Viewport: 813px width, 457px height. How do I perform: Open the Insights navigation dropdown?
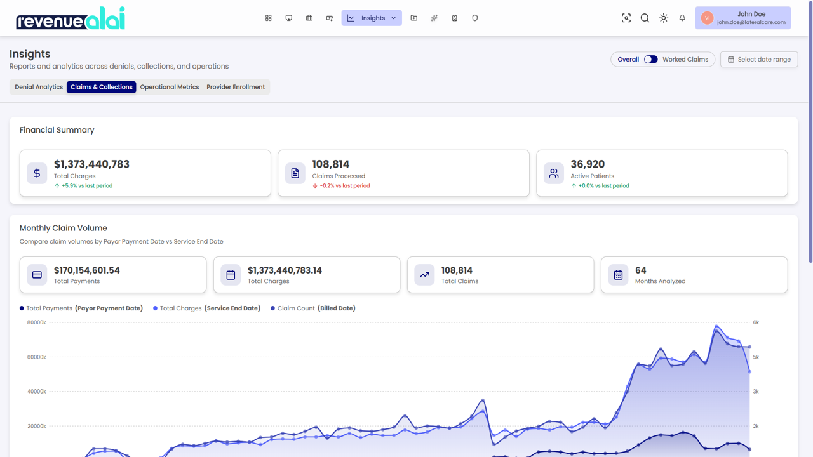372,18
